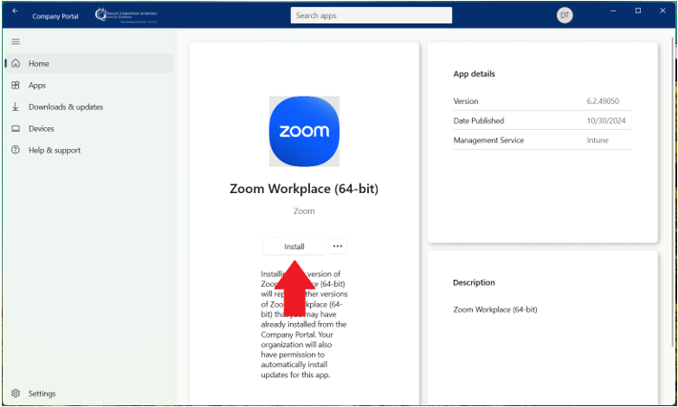This screenshot has width=678, height=407.
Task: Click the Zoom Workplace (64-bit) heading
Action: pos(304,189)
